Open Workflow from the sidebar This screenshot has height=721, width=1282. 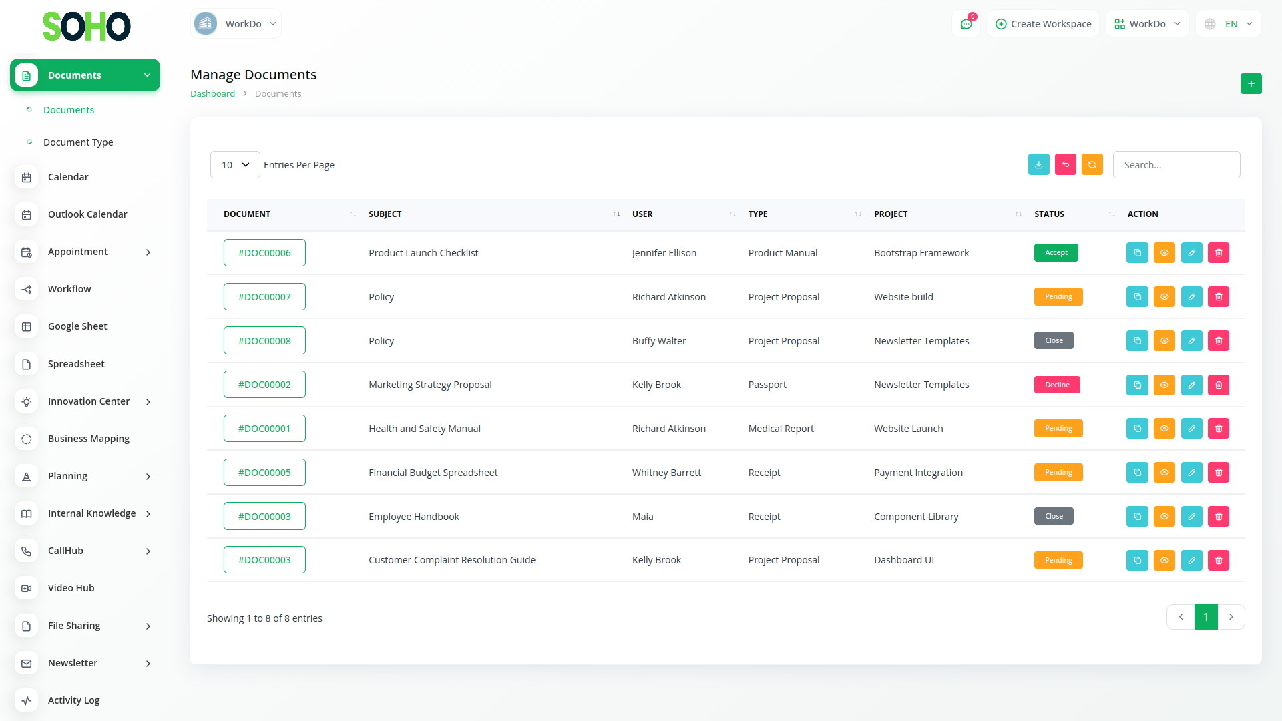[69, 289]
